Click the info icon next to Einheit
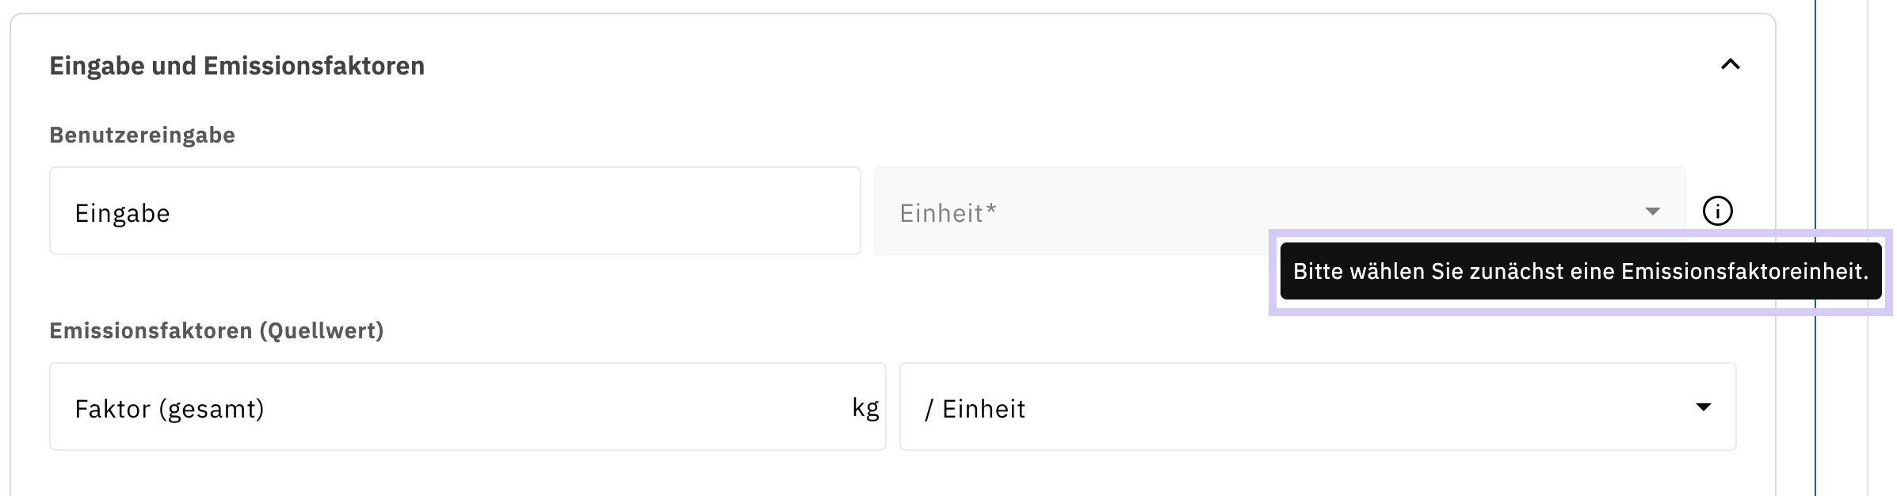 click(1717, 212)
